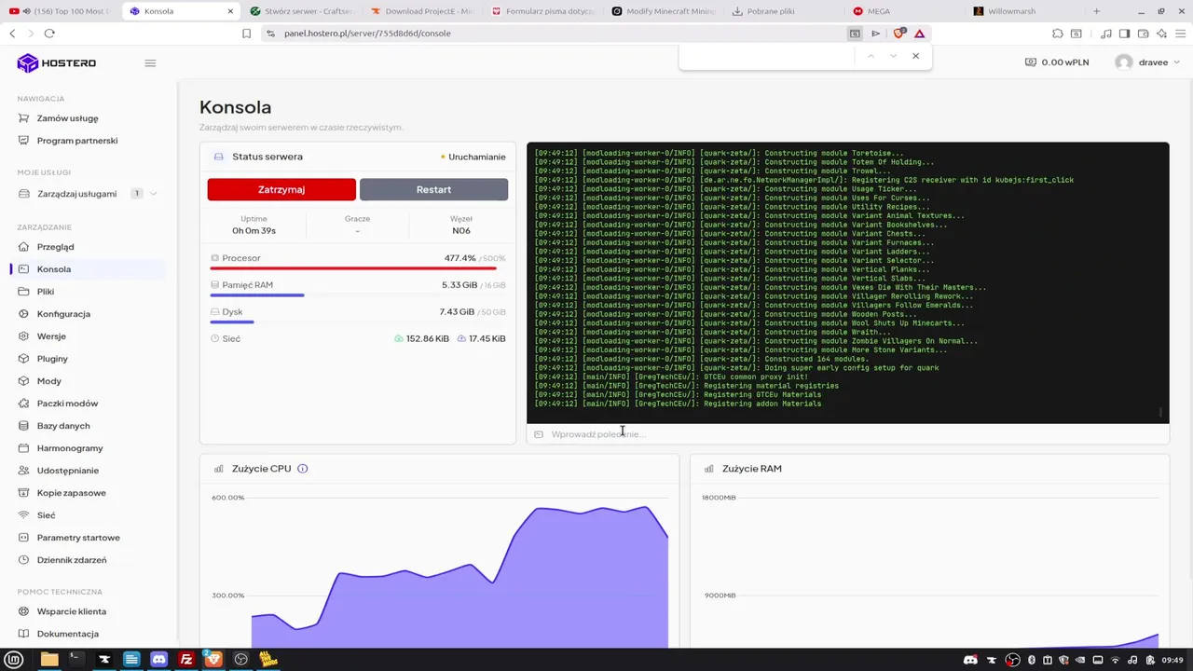Open Konfiguracja section
This screenshot has height=671, width=1193.
pos(63,314)
